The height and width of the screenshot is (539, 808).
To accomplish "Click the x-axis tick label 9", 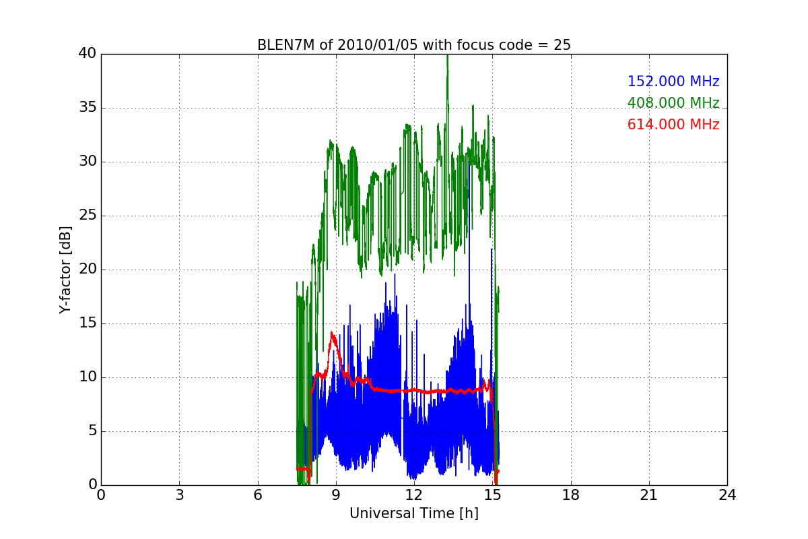I will point(336,495).
